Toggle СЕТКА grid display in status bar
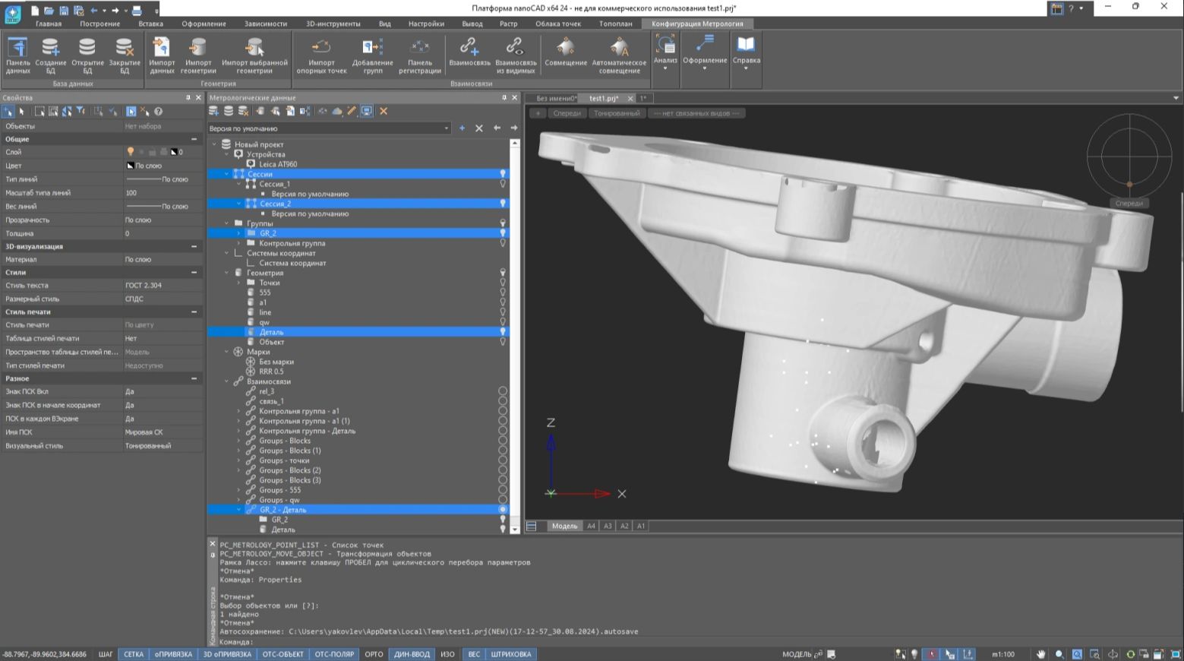 point(134,654)
